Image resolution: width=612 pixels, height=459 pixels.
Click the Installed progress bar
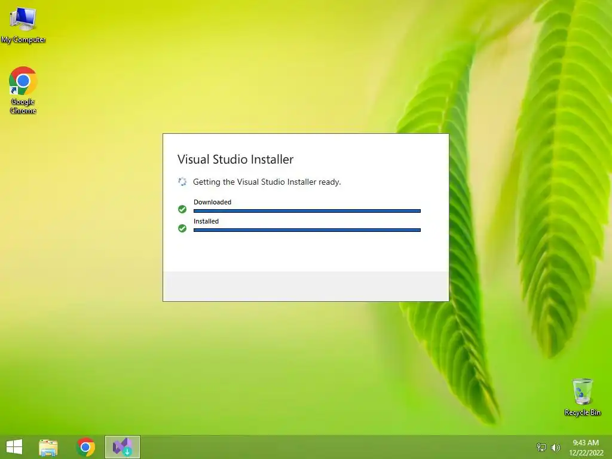coord(307,230)
